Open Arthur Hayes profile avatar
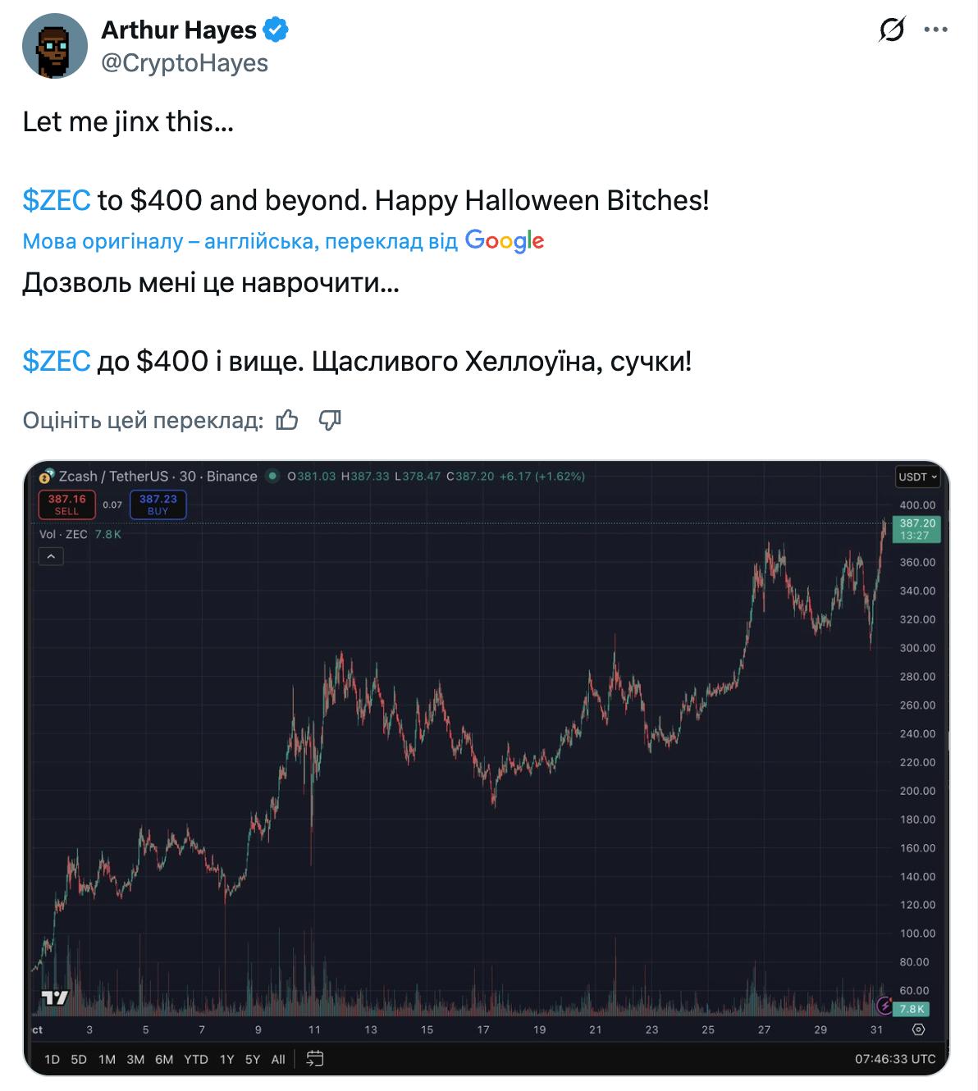 coord(55,46)
